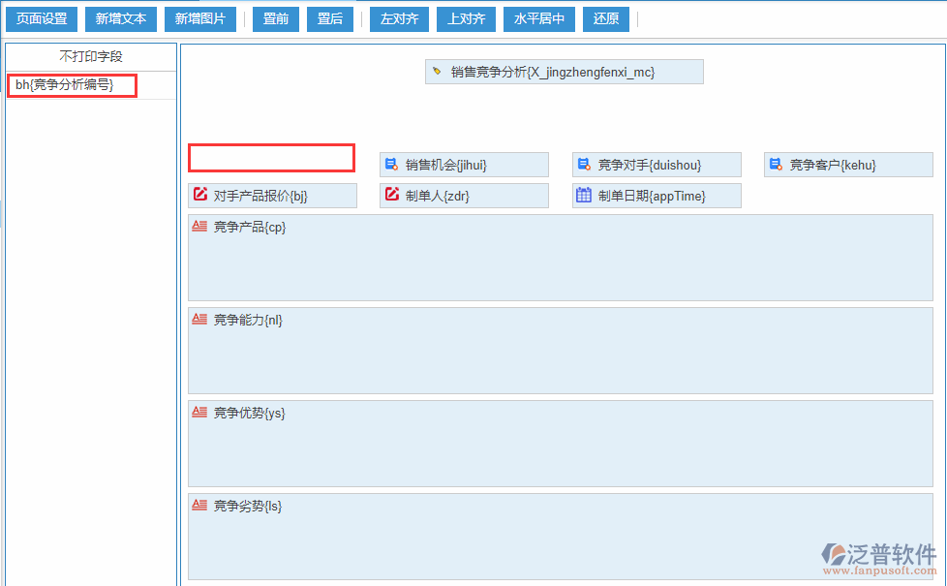
Task: Select the 竞争客户{kehu} field
Action: coord(848,165)
